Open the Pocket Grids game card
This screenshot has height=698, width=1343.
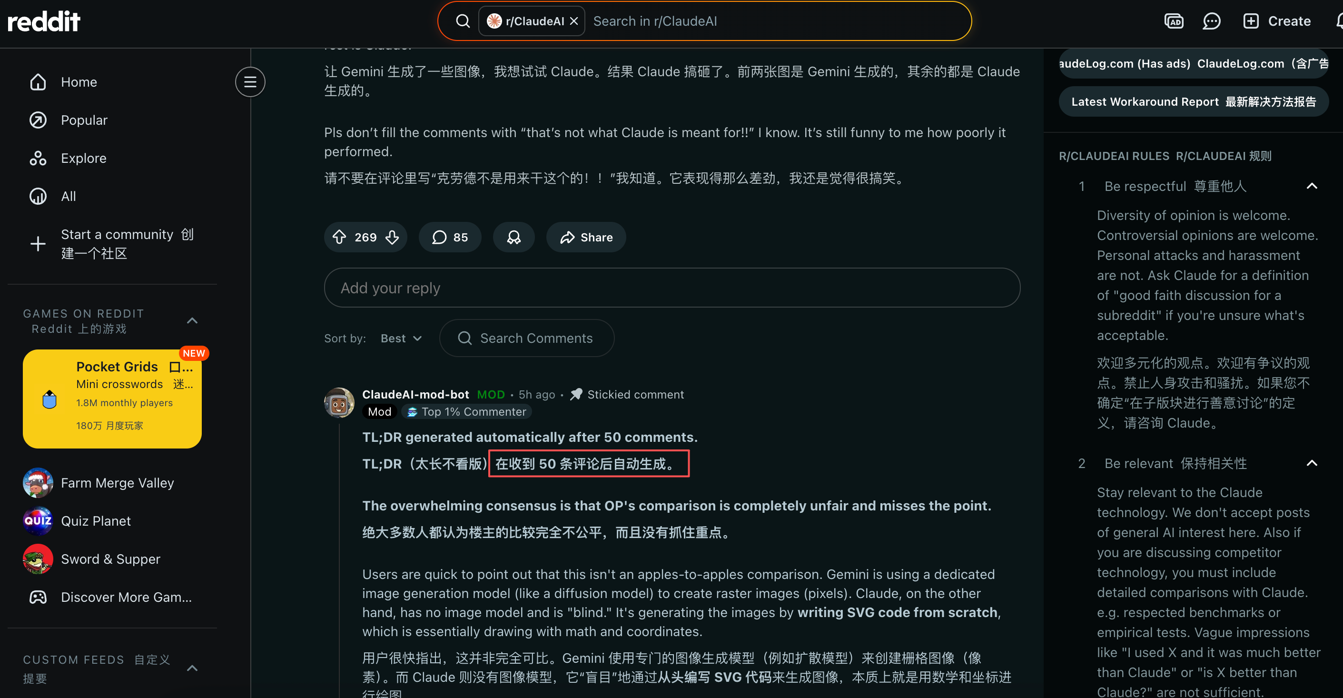[x=112, y=399]
